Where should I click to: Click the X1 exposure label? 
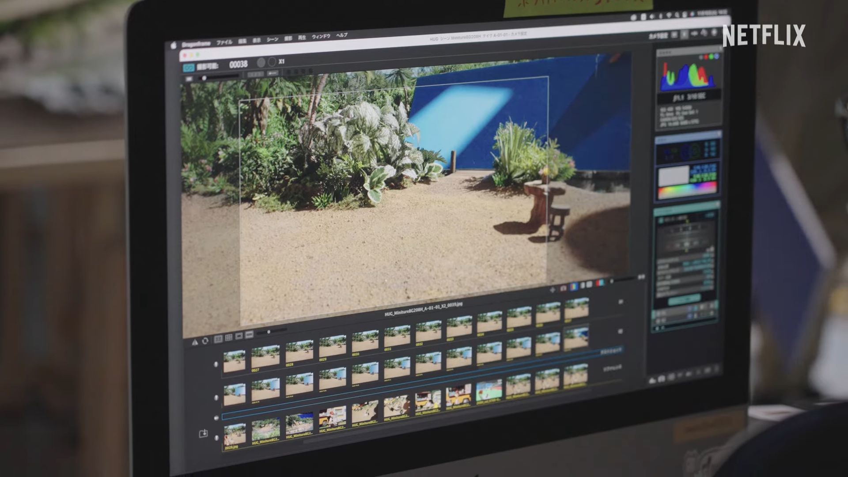coord(282,61)
